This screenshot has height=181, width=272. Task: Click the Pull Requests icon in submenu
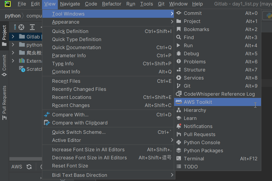pos(179,134)
